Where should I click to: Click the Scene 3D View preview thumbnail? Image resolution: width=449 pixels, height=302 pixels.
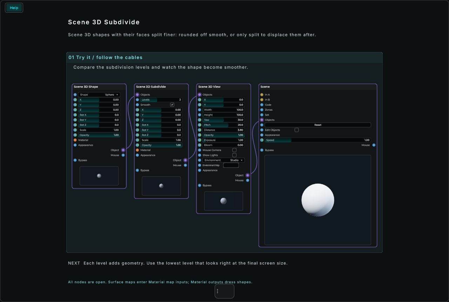pyautogui.click(x=223, y=201)
